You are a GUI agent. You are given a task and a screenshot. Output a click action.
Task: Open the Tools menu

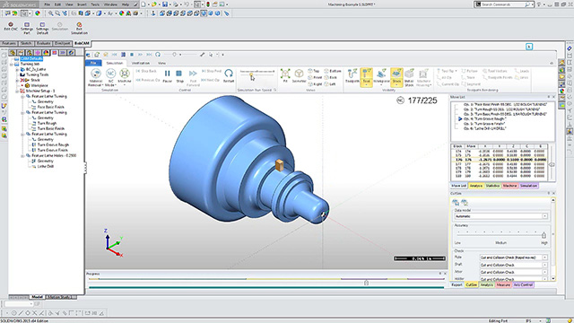95,4
